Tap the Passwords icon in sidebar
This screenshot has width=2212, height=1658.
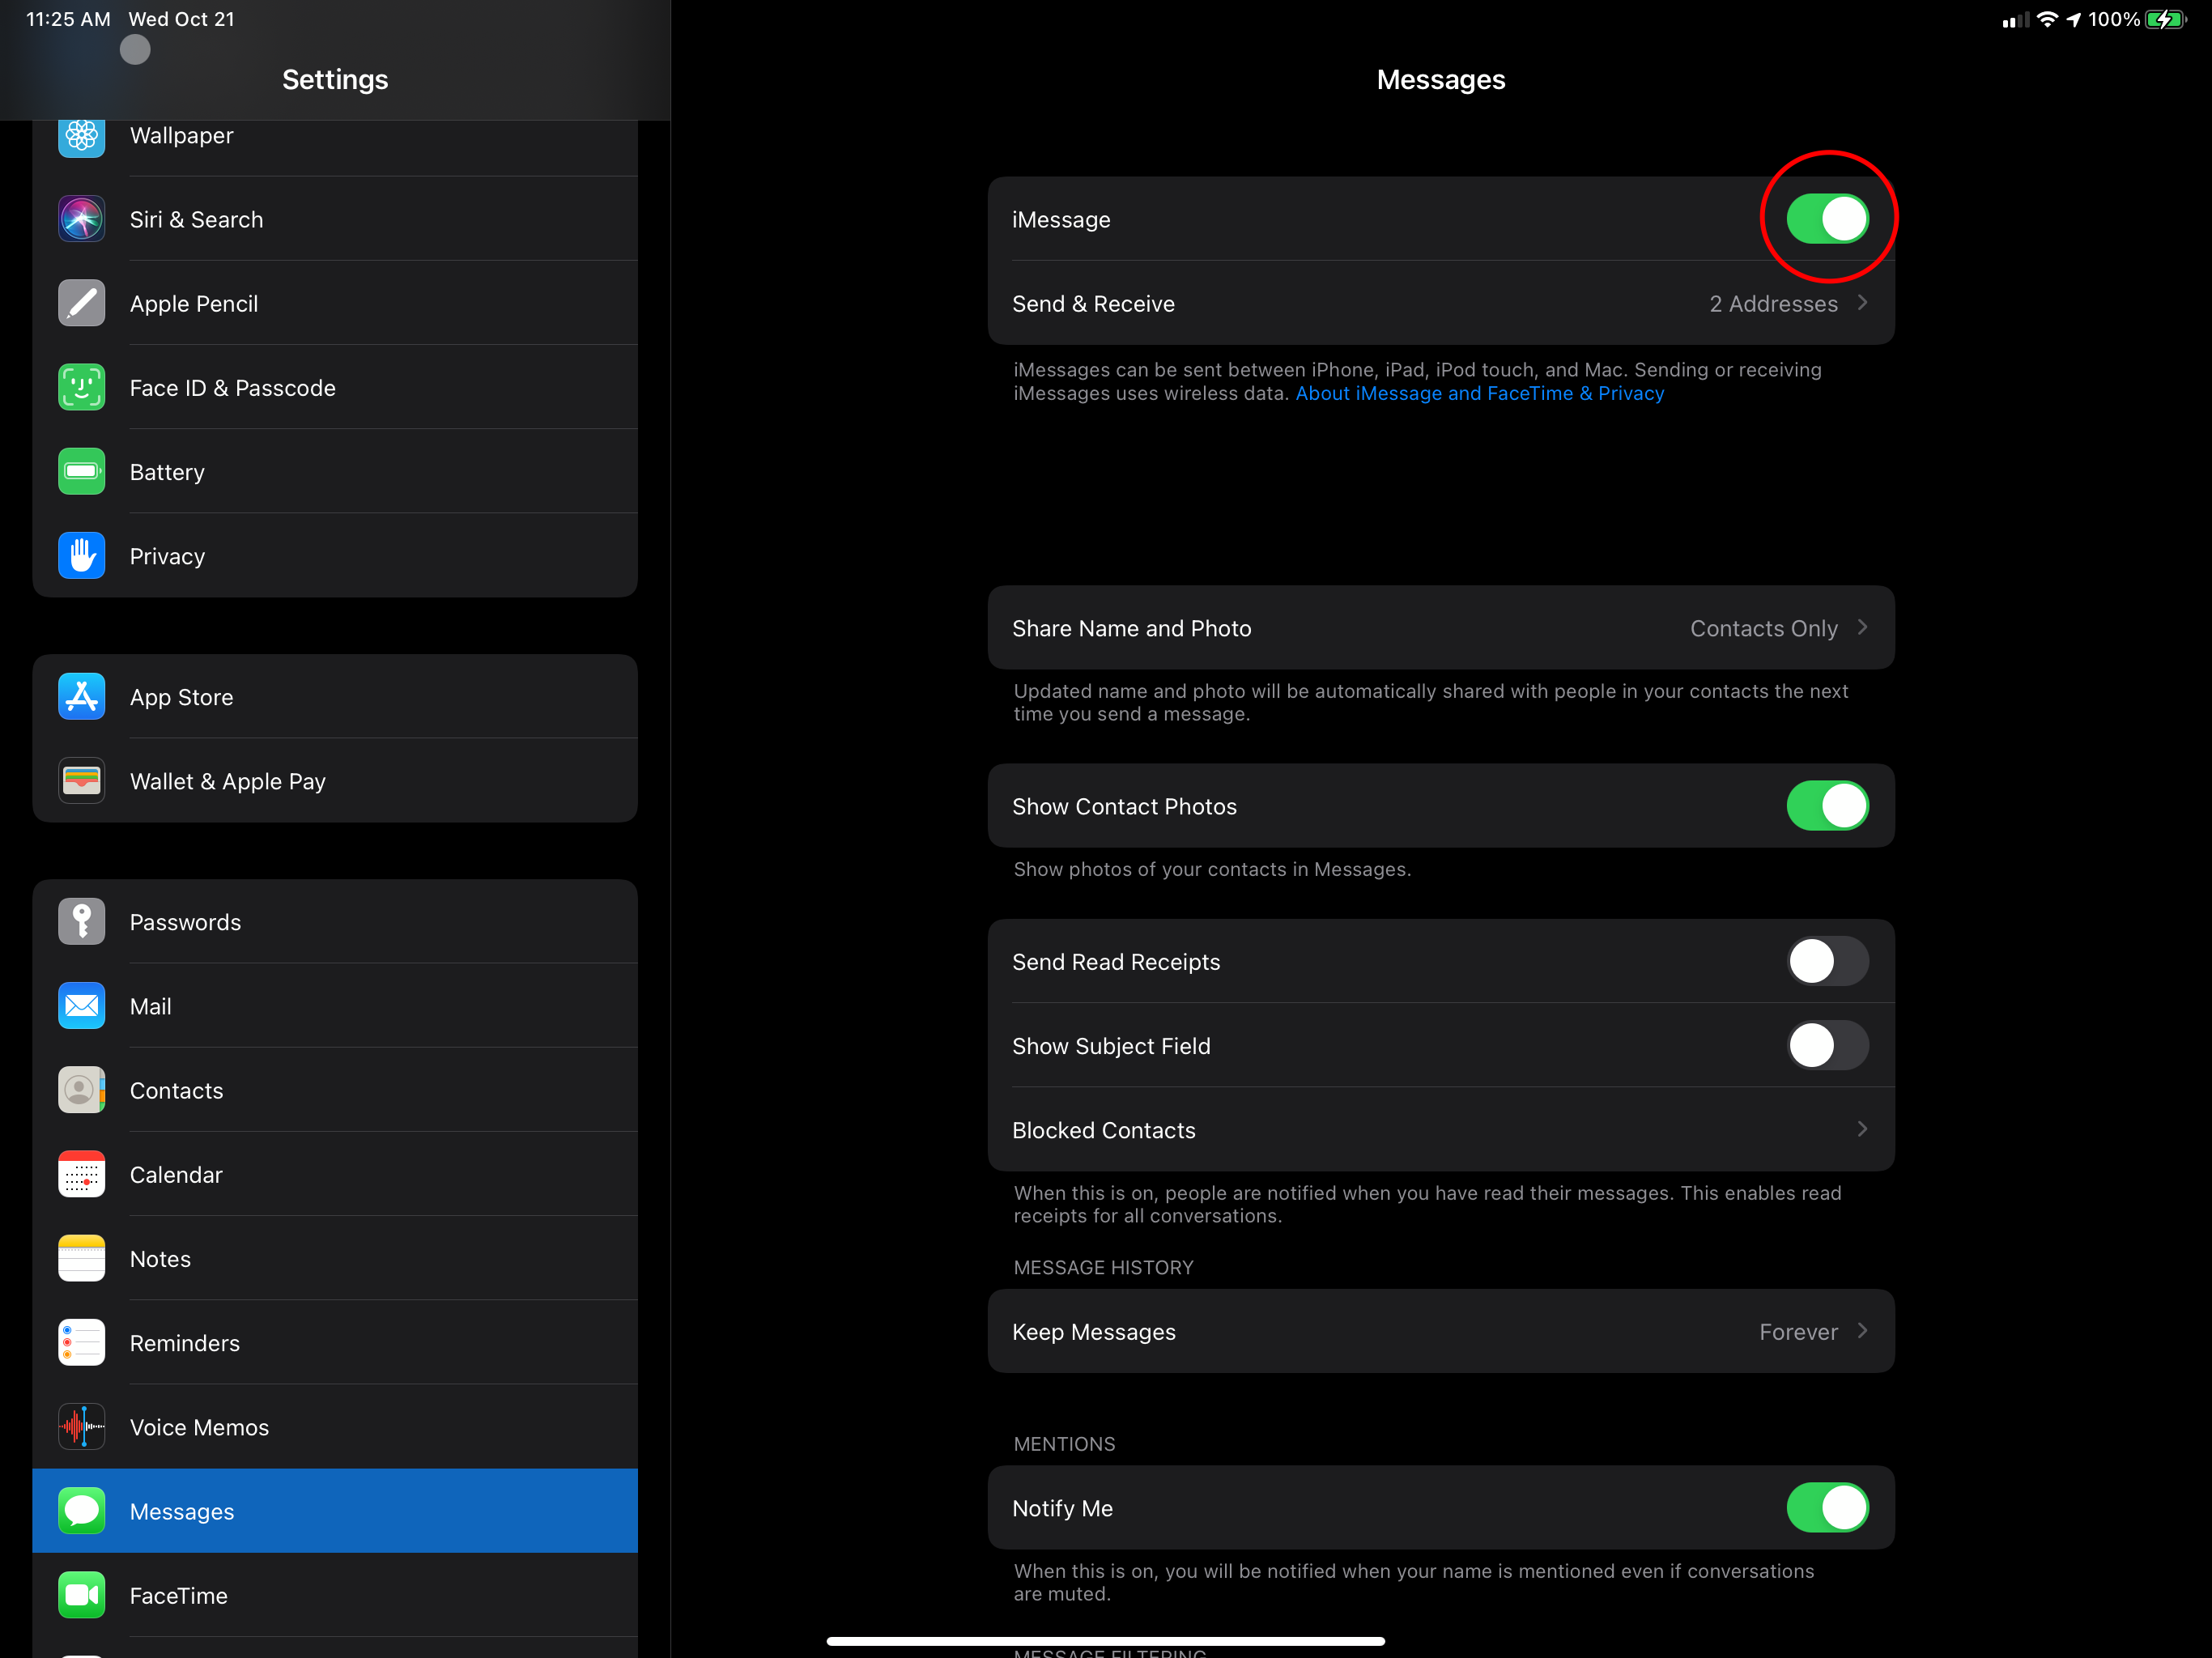tap(80, 921)
